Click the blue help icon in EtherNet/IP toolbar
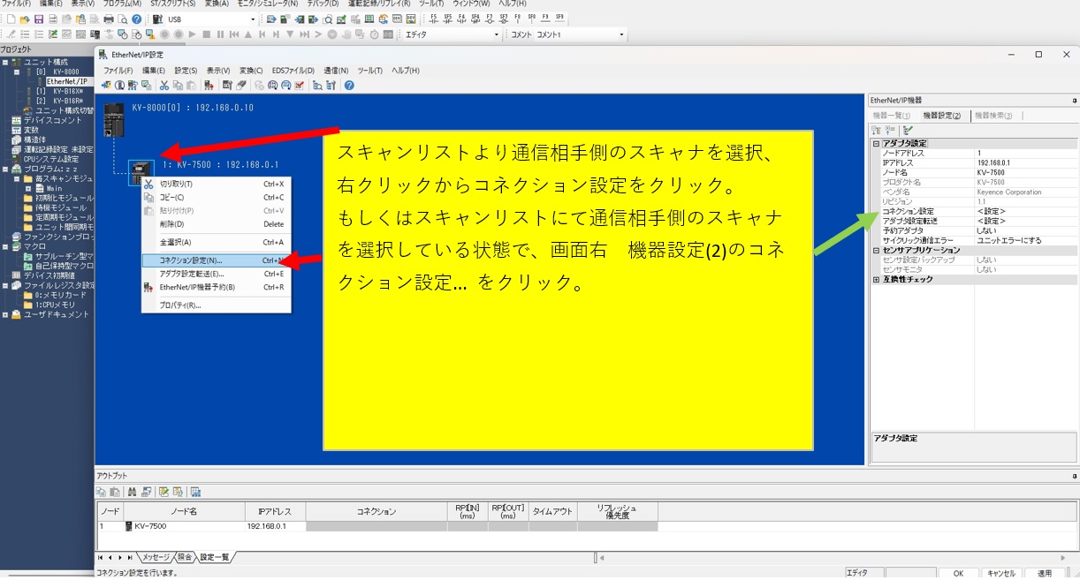 349,86
